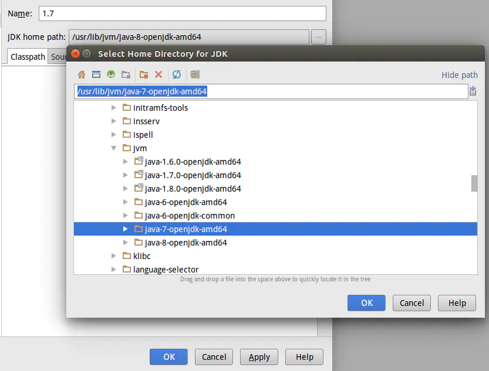Click the java-8-openjdk-amd64 folder icon

(138, 242)
